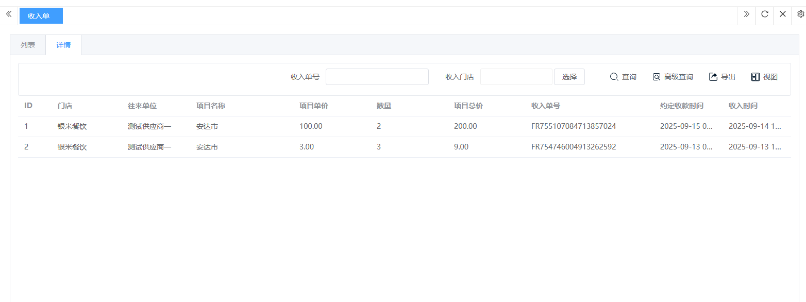This screenshot has width=806, height=302.
Task: Click the double-left arrow tab scroll icon
Action: coord(8,14)
